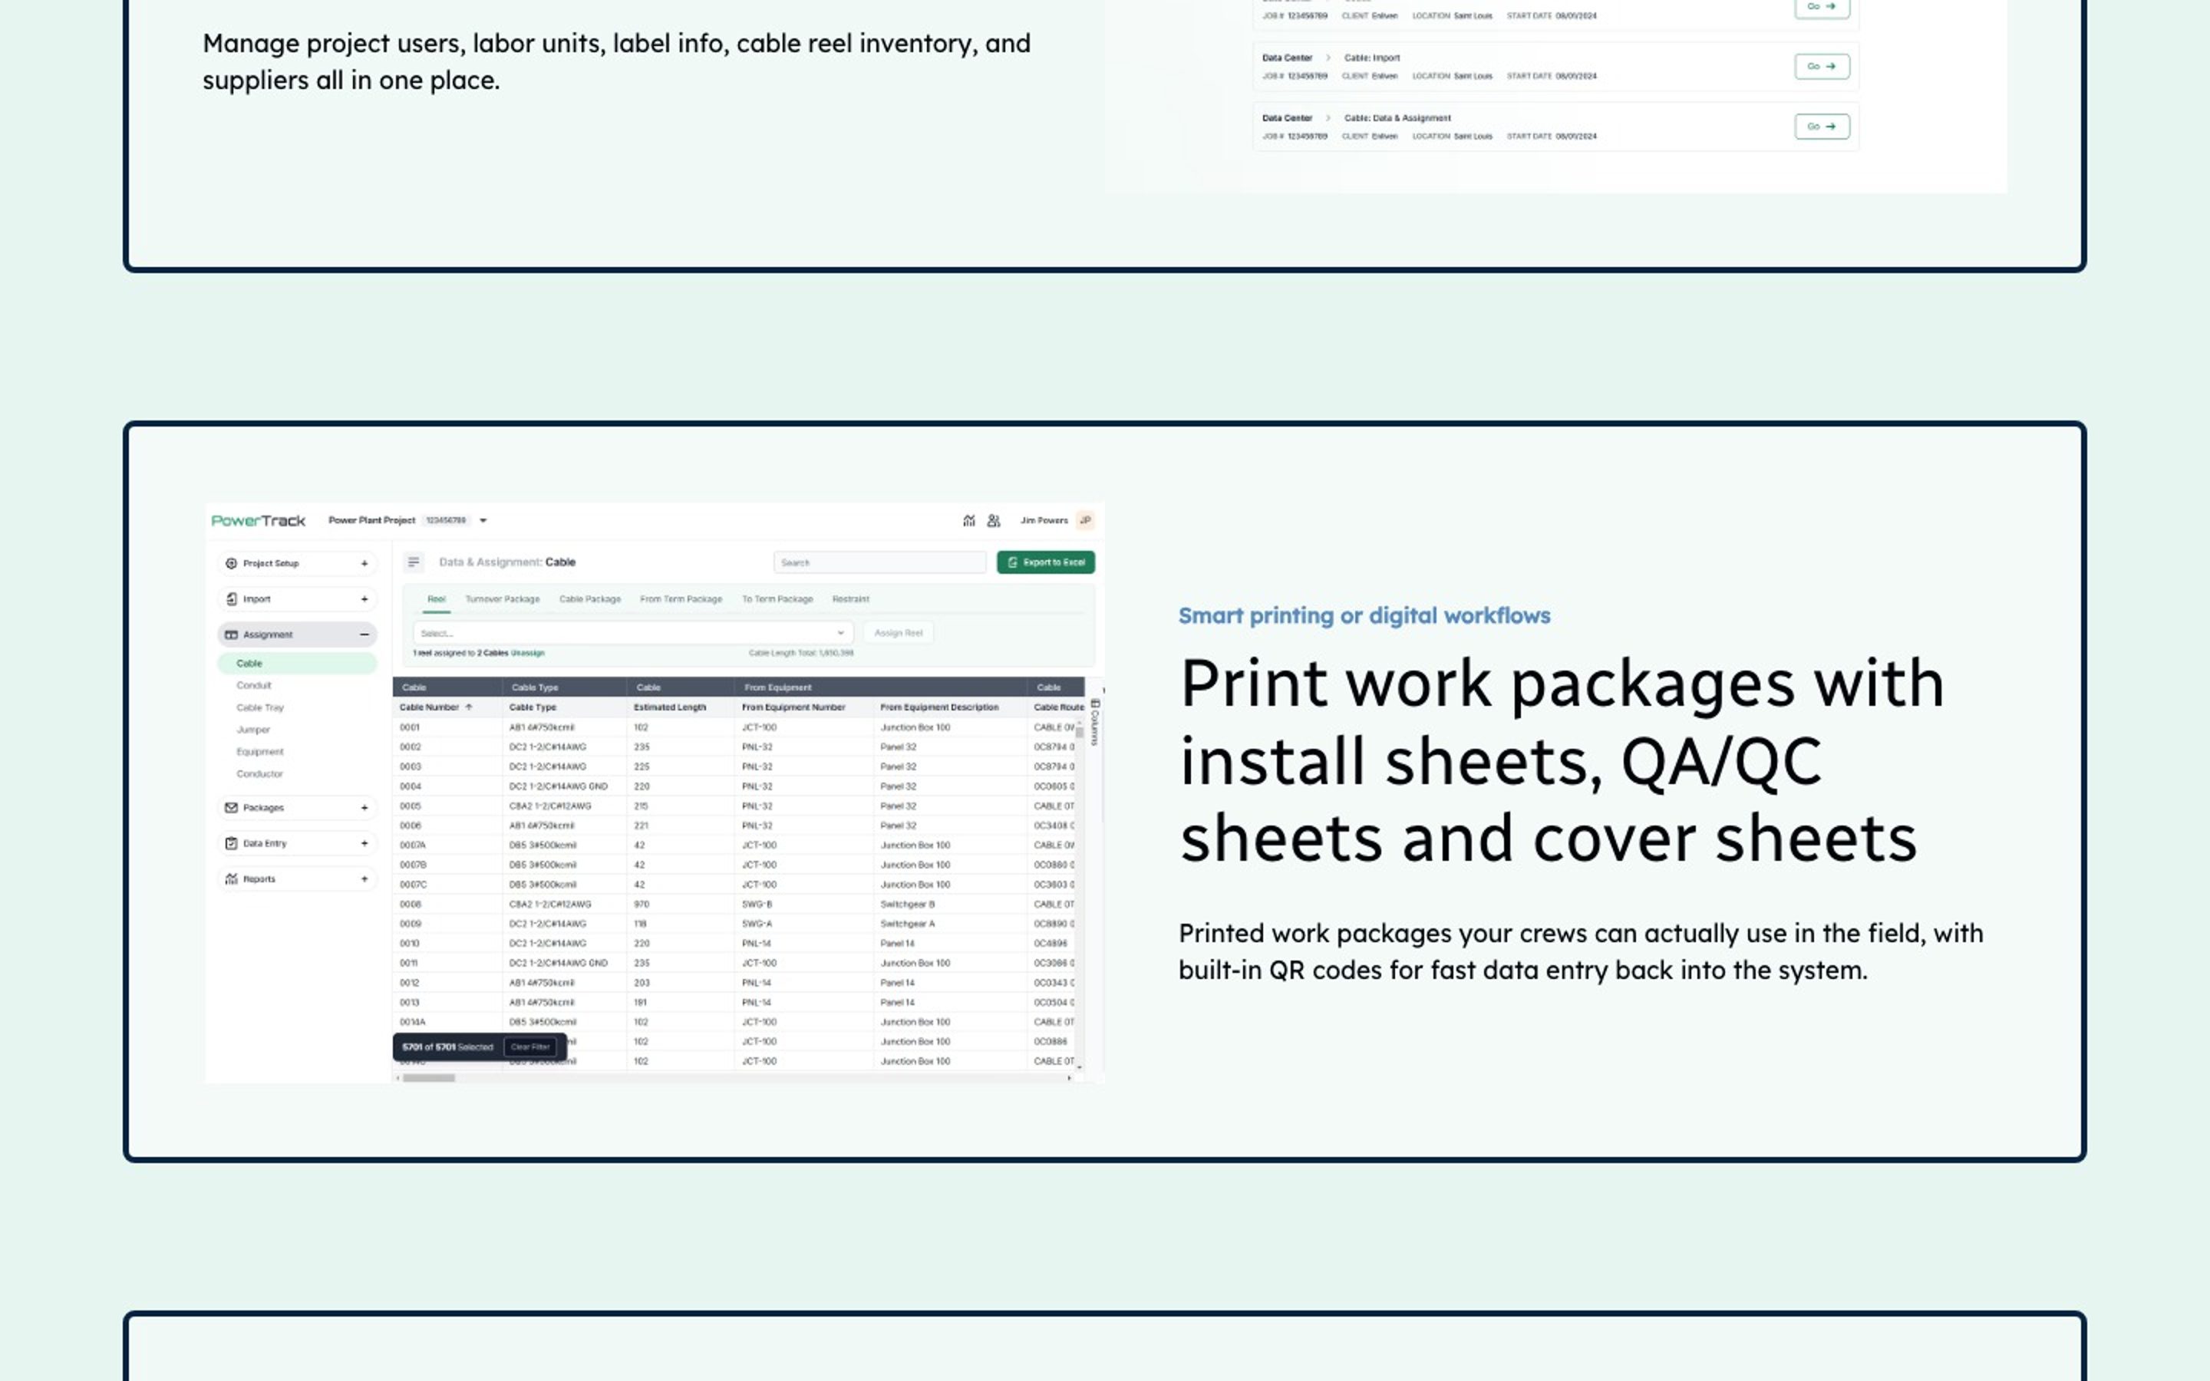Click the Assign Reel button
The height and width of the screenshot is (1381, 2210).
pyautogui.click(x=899, y=633)
